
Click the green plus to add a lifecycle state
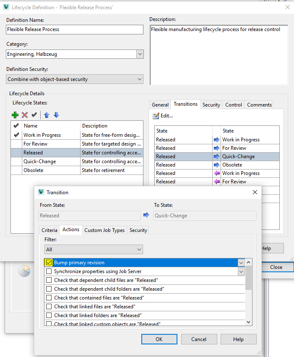pos(15,115)
